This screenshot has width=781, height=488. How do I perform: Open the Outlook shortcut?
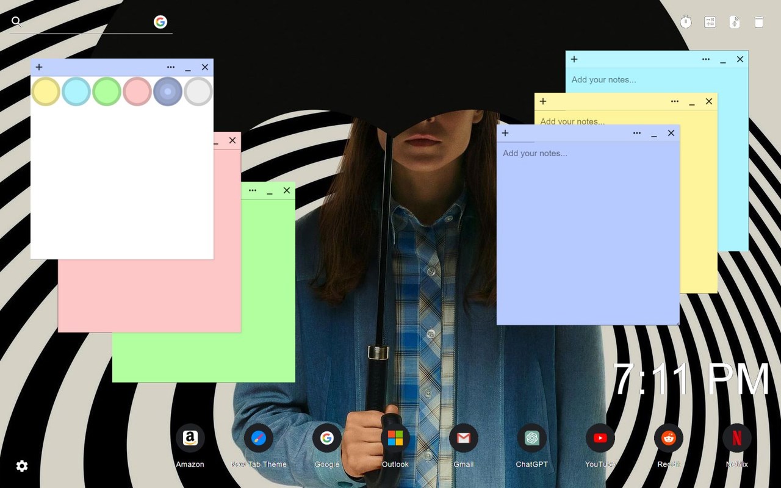(395, 438)
